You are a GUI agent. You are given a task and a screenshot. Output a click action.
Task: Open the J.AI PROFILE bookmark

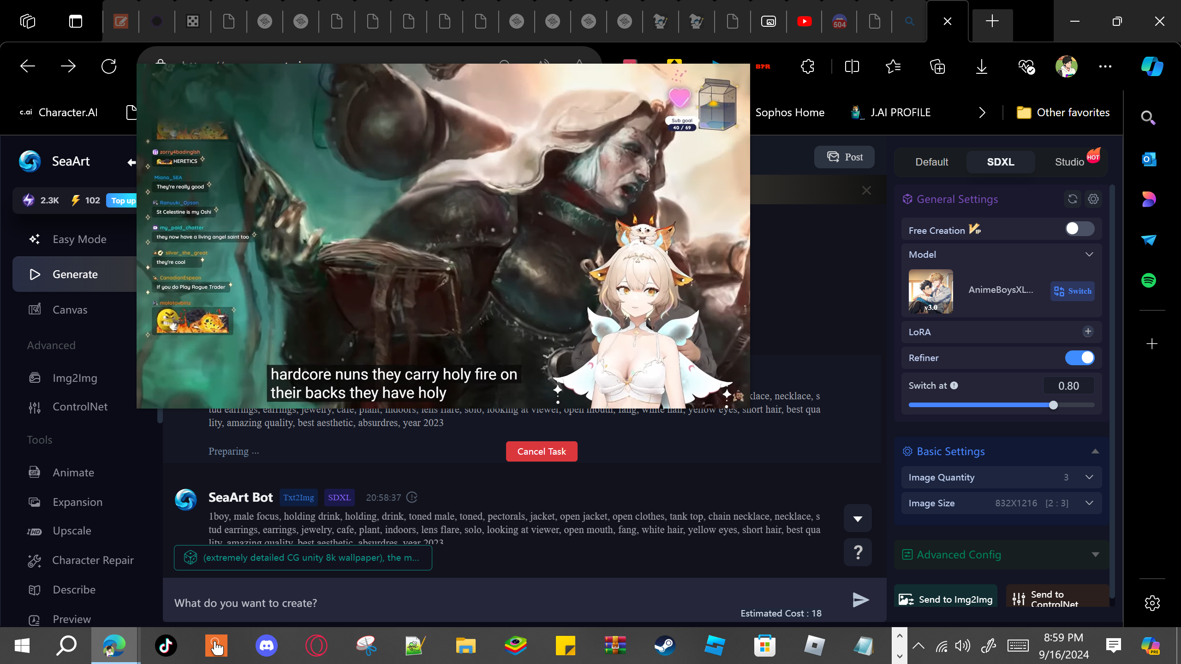tap(890, 113)
